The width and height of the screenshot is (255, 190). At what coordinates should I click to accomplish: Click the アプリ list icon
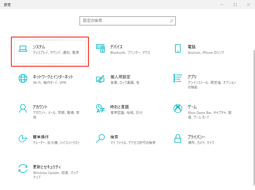click(x=178, y=78)
